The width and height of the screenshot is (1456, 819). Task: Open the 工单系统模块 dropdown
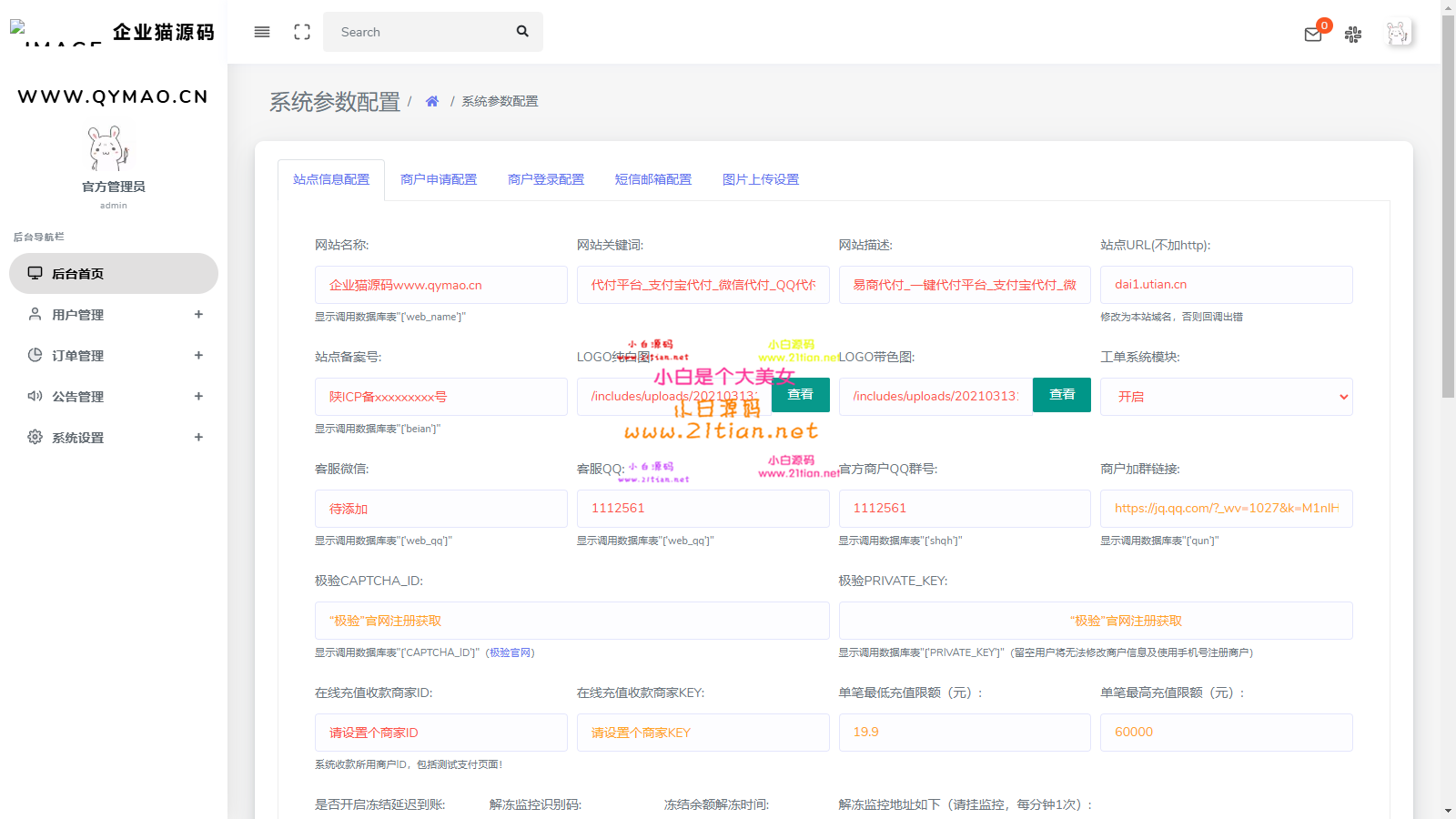[x=1226, y=397]
